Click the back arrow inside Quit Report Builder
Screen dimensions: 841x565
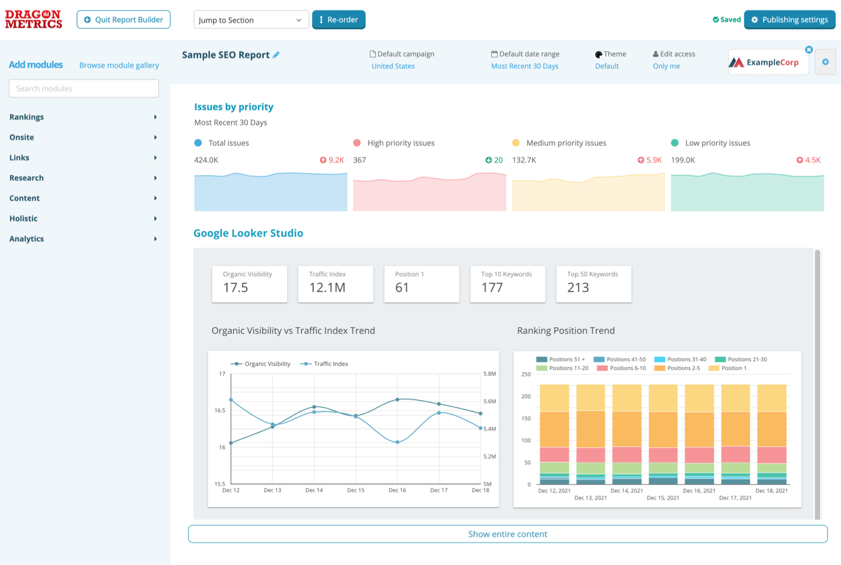coord(87,20)
